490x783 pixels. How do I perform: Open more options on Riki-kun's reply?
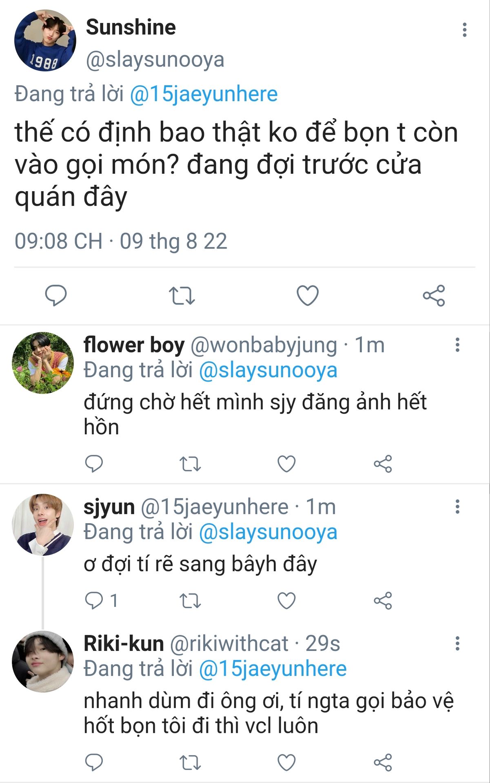(457, 644)
